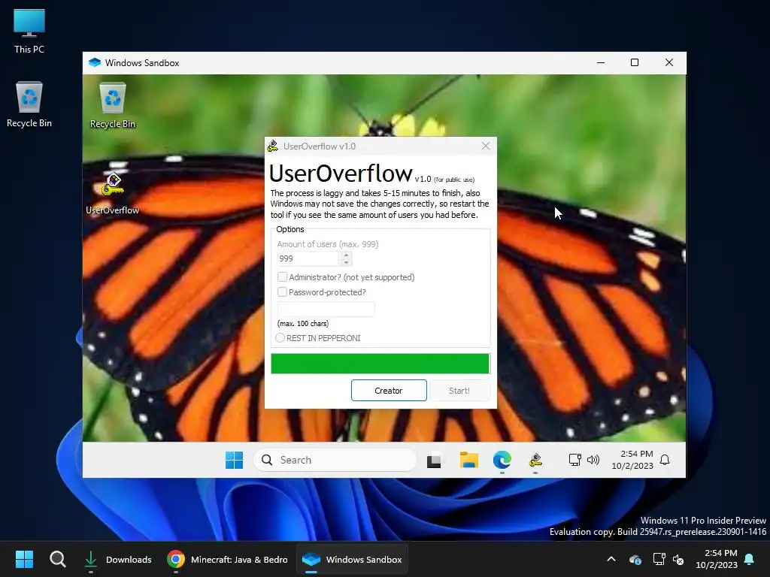The height and width of the screenshot is (577, 770).
Task: Close the UserOverflow v1.0 dialog
Action: [486, 147]
